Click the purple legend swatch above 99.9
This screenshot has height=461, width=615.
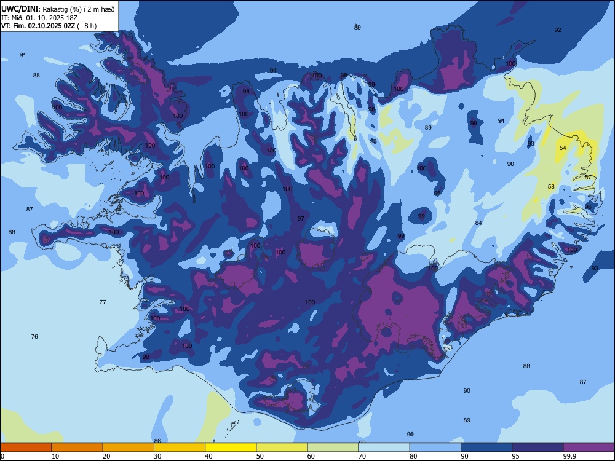click(589, 447)
